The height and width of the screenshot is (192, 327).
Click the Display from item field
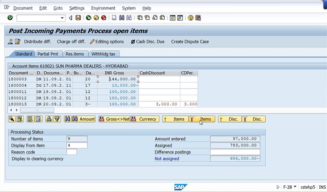(x=77, y=145)
